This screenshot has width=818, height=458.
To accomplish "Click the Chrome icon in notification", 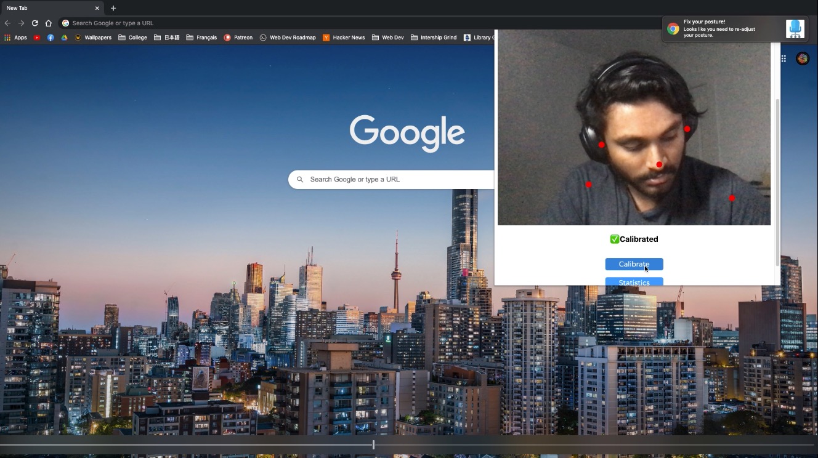I will pyautogui.click(x=673, y=29).
